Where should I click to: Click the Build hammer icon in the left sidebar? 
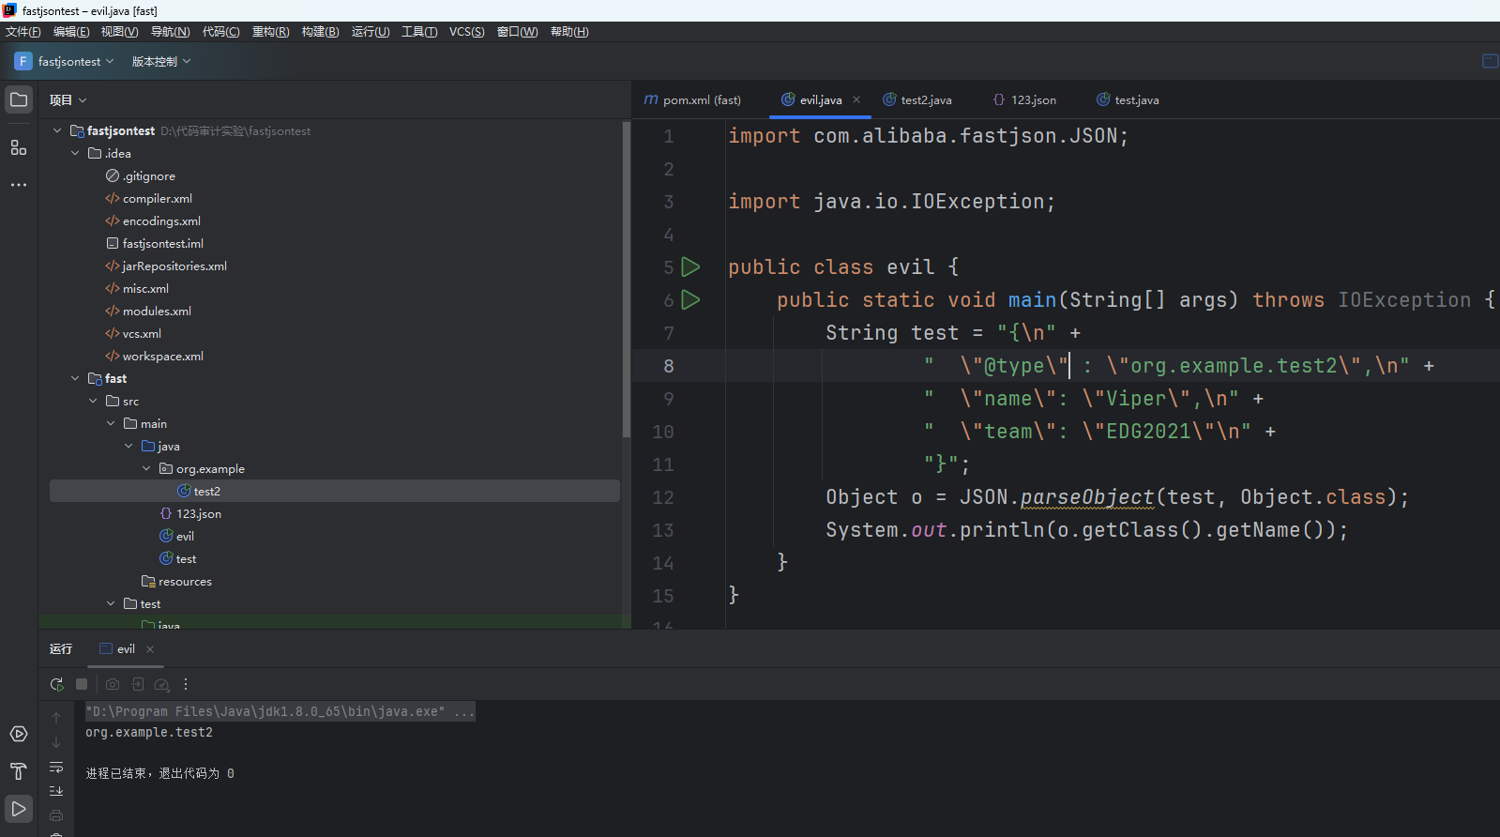[19, 771]
